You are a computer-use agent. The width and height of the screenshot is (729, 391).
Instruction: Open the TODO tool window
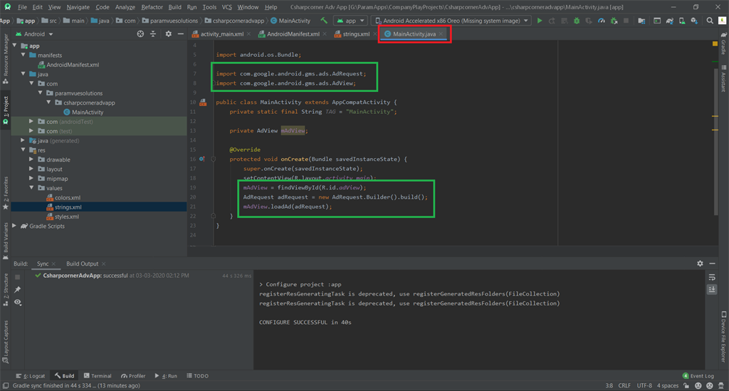198,375
